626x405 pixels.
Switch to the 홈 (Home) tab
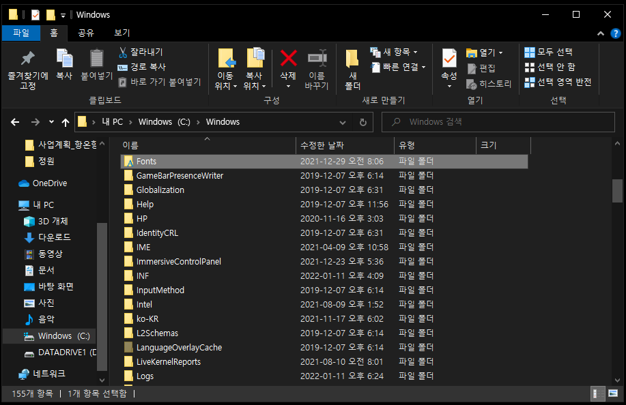[54, 33]
